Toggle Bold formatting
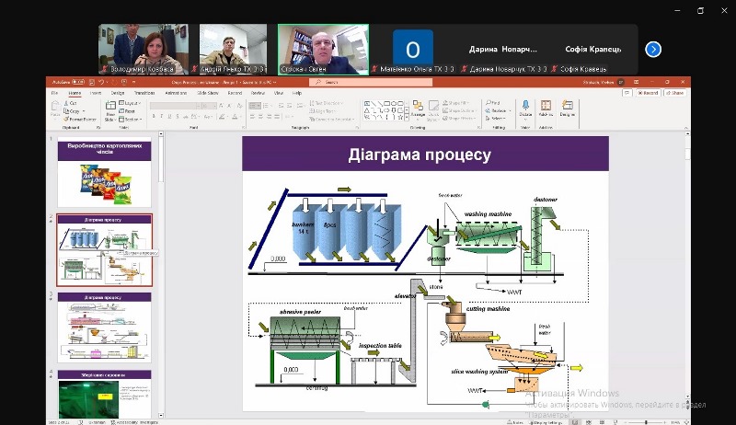 click(x=153, y=116)
